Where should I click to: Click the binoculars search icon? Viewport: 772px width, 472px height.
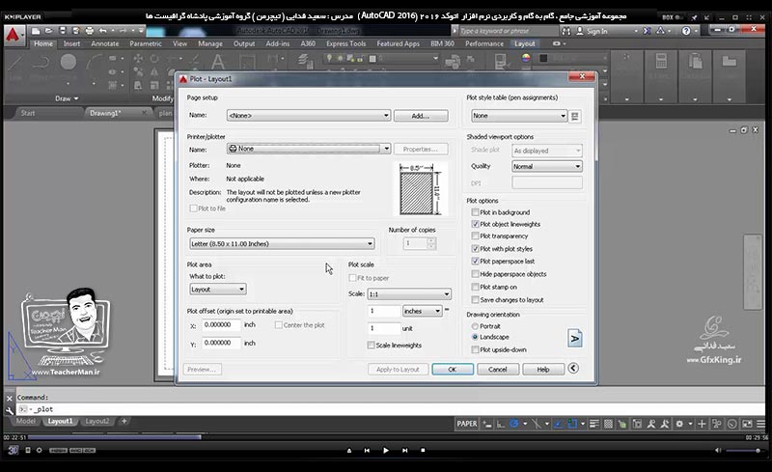(x=566, y=31)
